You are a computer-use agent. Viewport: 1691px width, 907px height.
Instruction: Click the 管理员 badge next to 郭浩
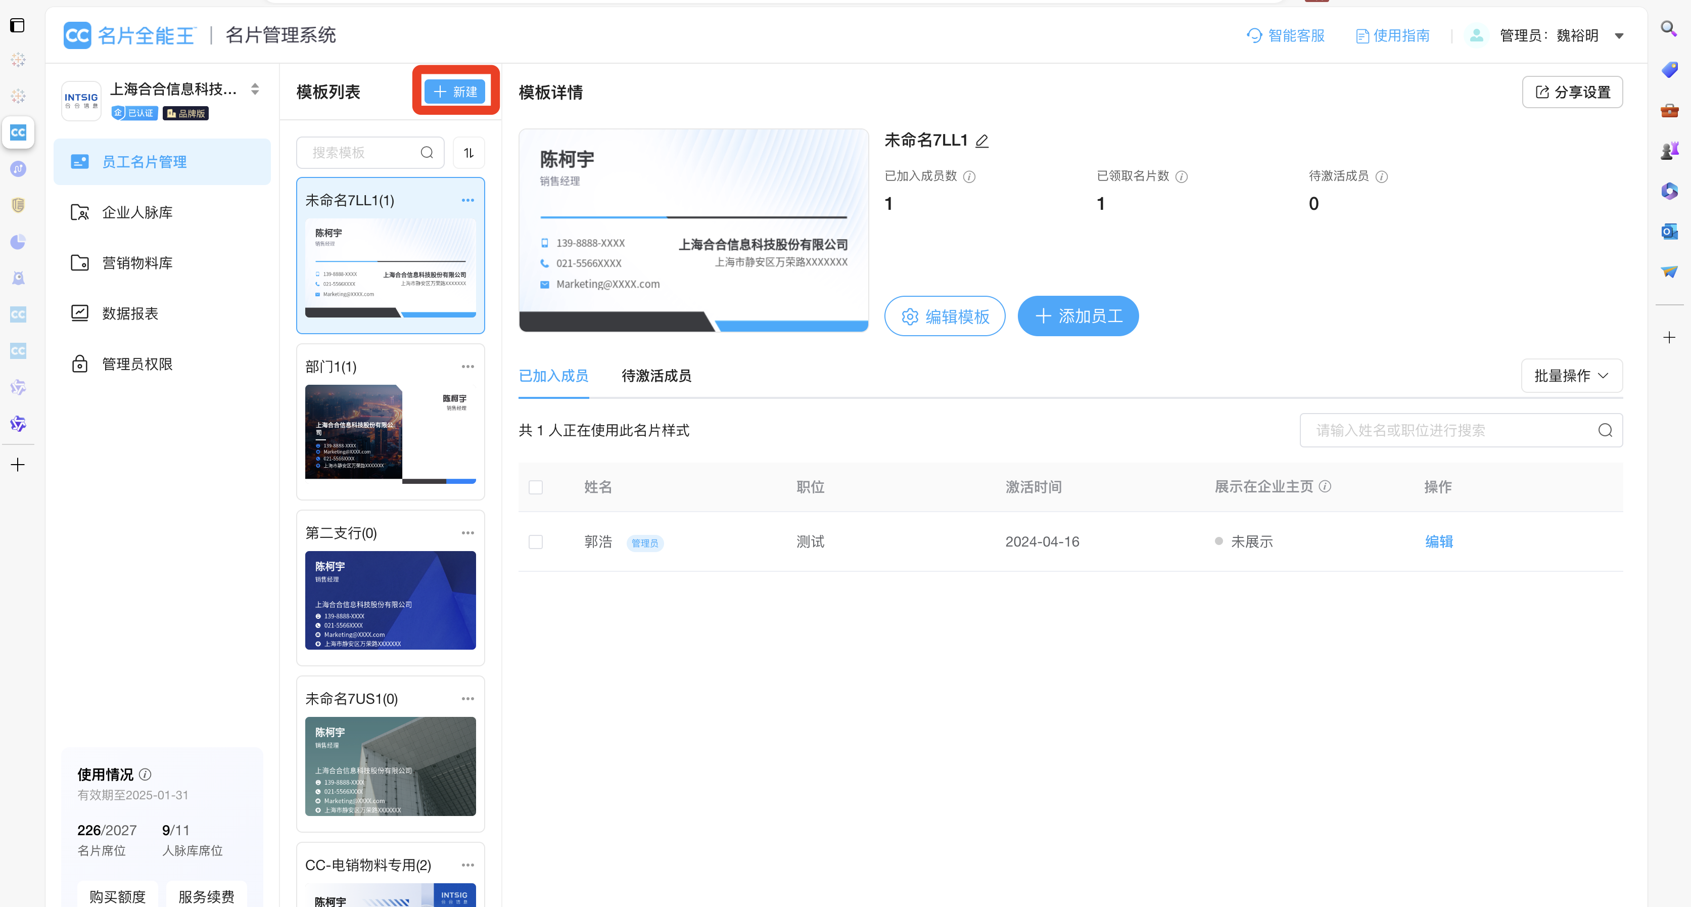645,543
